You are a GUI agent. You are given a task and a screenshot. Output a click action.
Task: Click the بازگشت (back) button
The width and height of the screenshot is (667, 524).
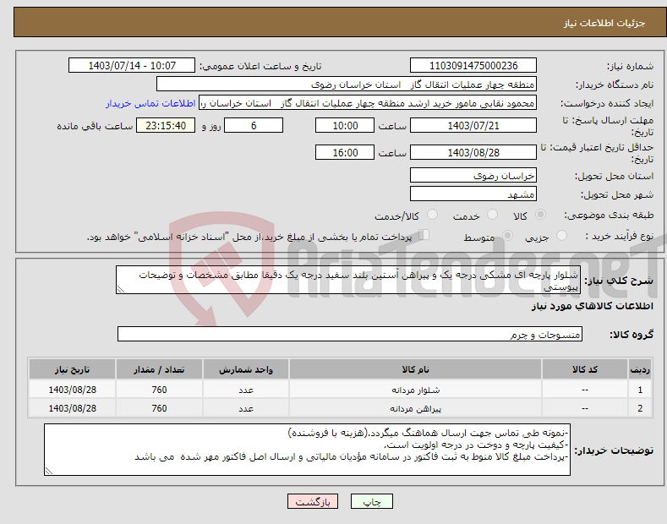click(313, 501)
